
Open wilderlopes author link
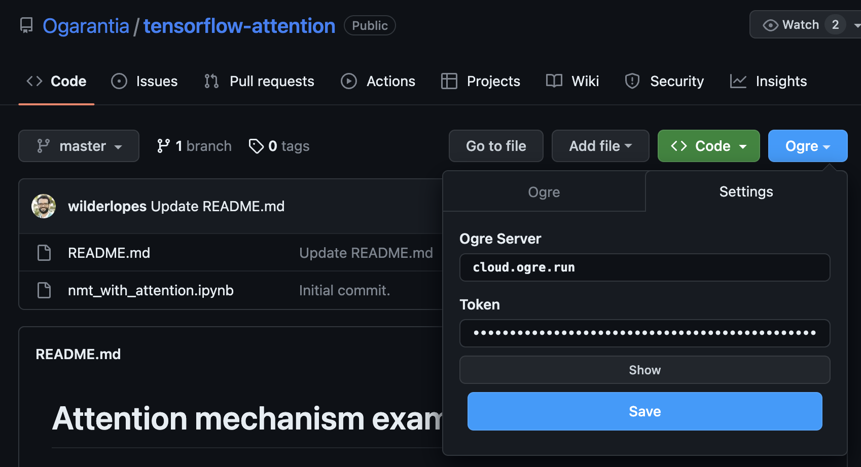coord(107,206)
